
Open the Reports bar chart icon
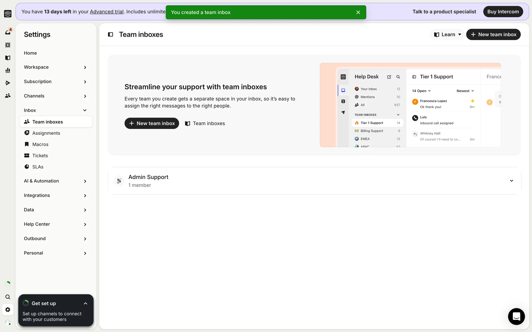[8, 70]
